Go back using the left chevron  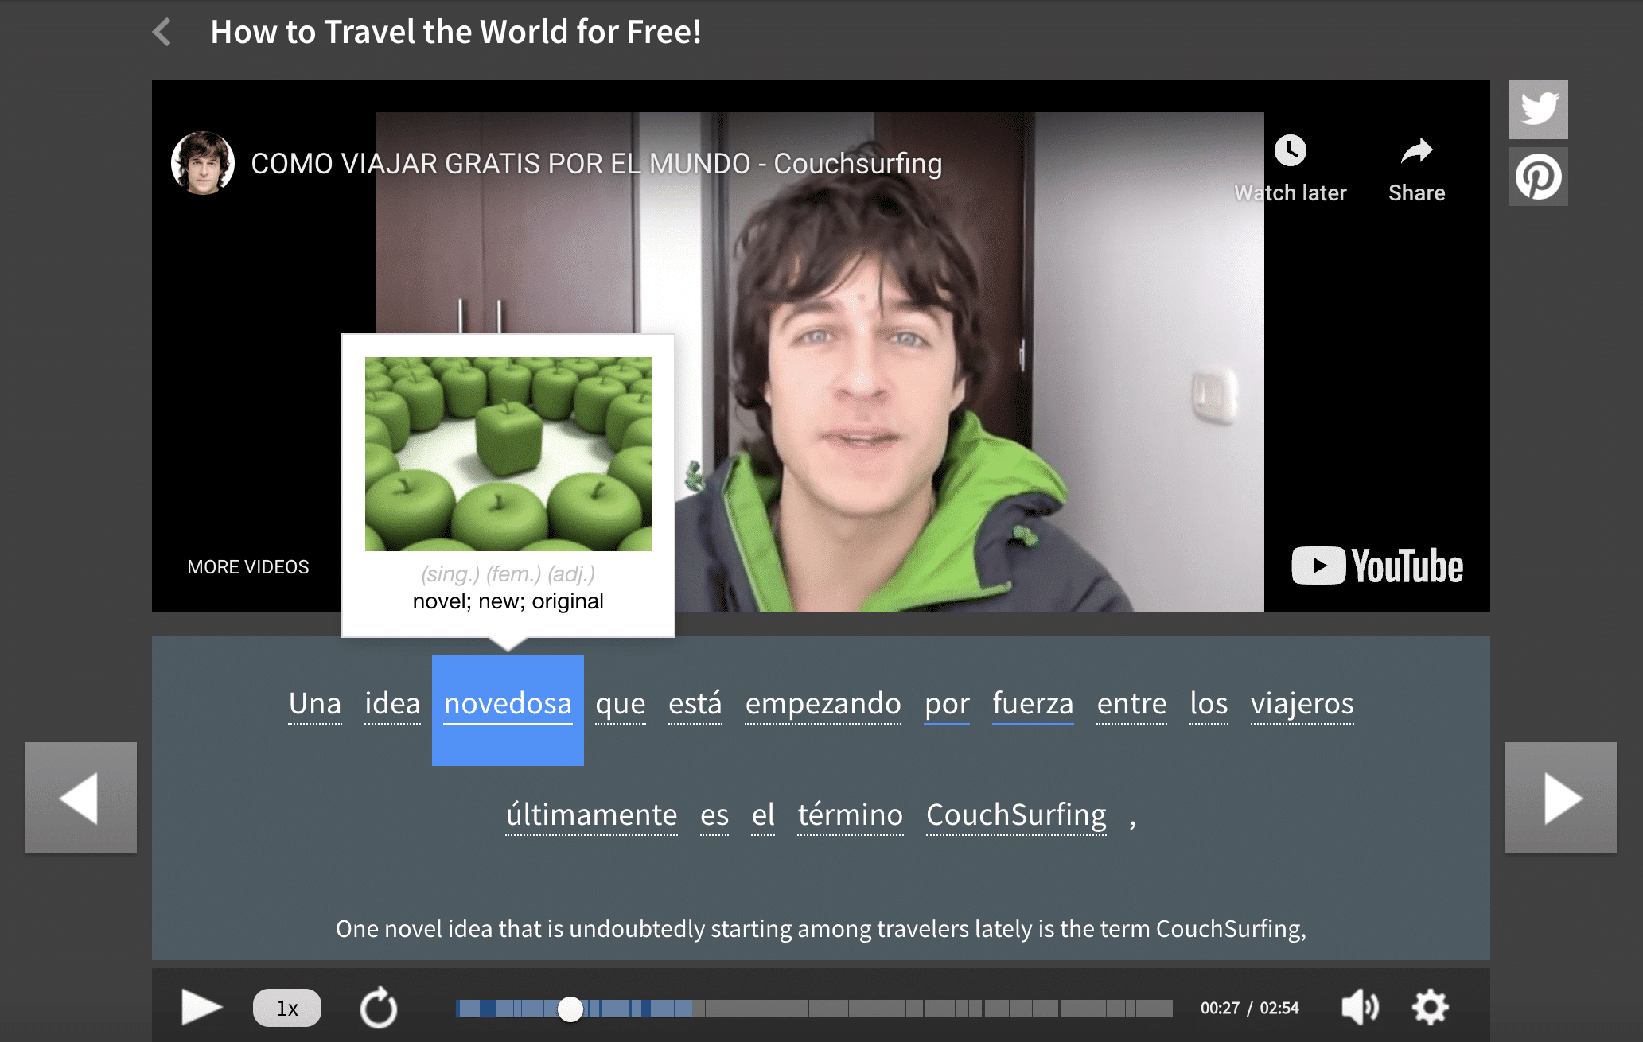tap(162, 33)
